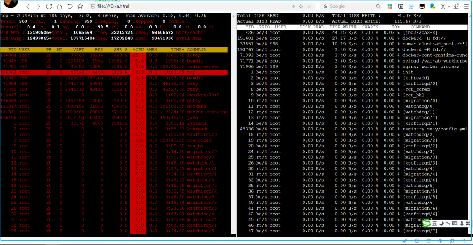This screenshot has width=473, height=245.
Task: Bookmark this page with address bar star
Action: coord(301,6)
